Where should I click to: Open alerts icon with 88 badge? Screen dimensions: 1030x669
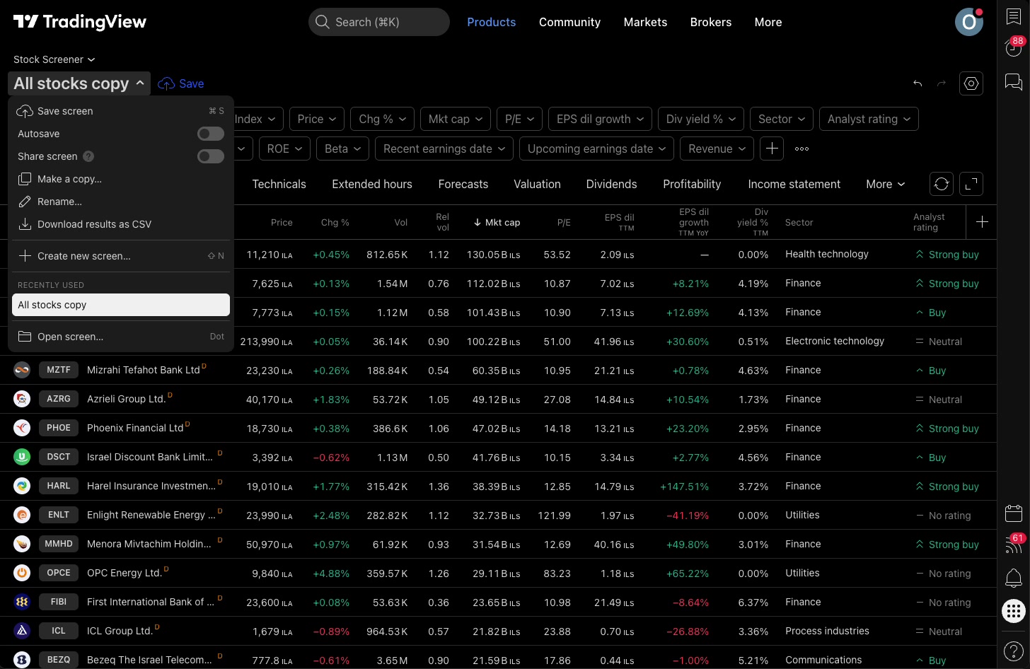pos(1014,48)
